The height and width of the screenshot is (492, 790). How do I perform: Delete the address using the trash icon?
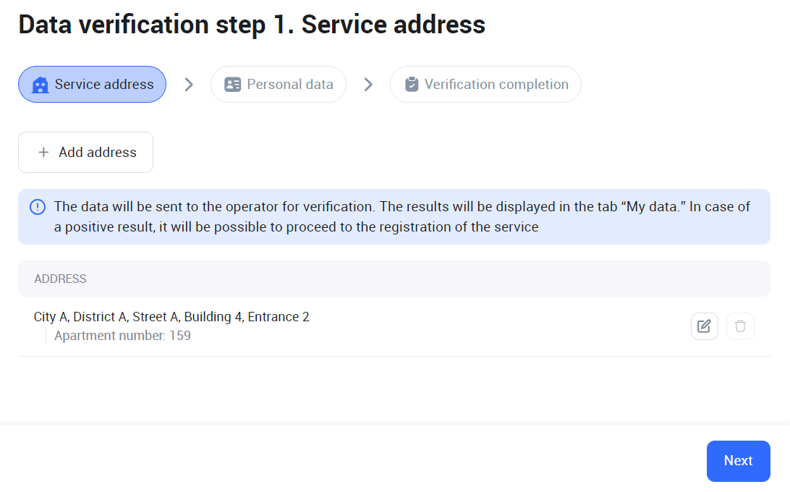pos(740,326)
